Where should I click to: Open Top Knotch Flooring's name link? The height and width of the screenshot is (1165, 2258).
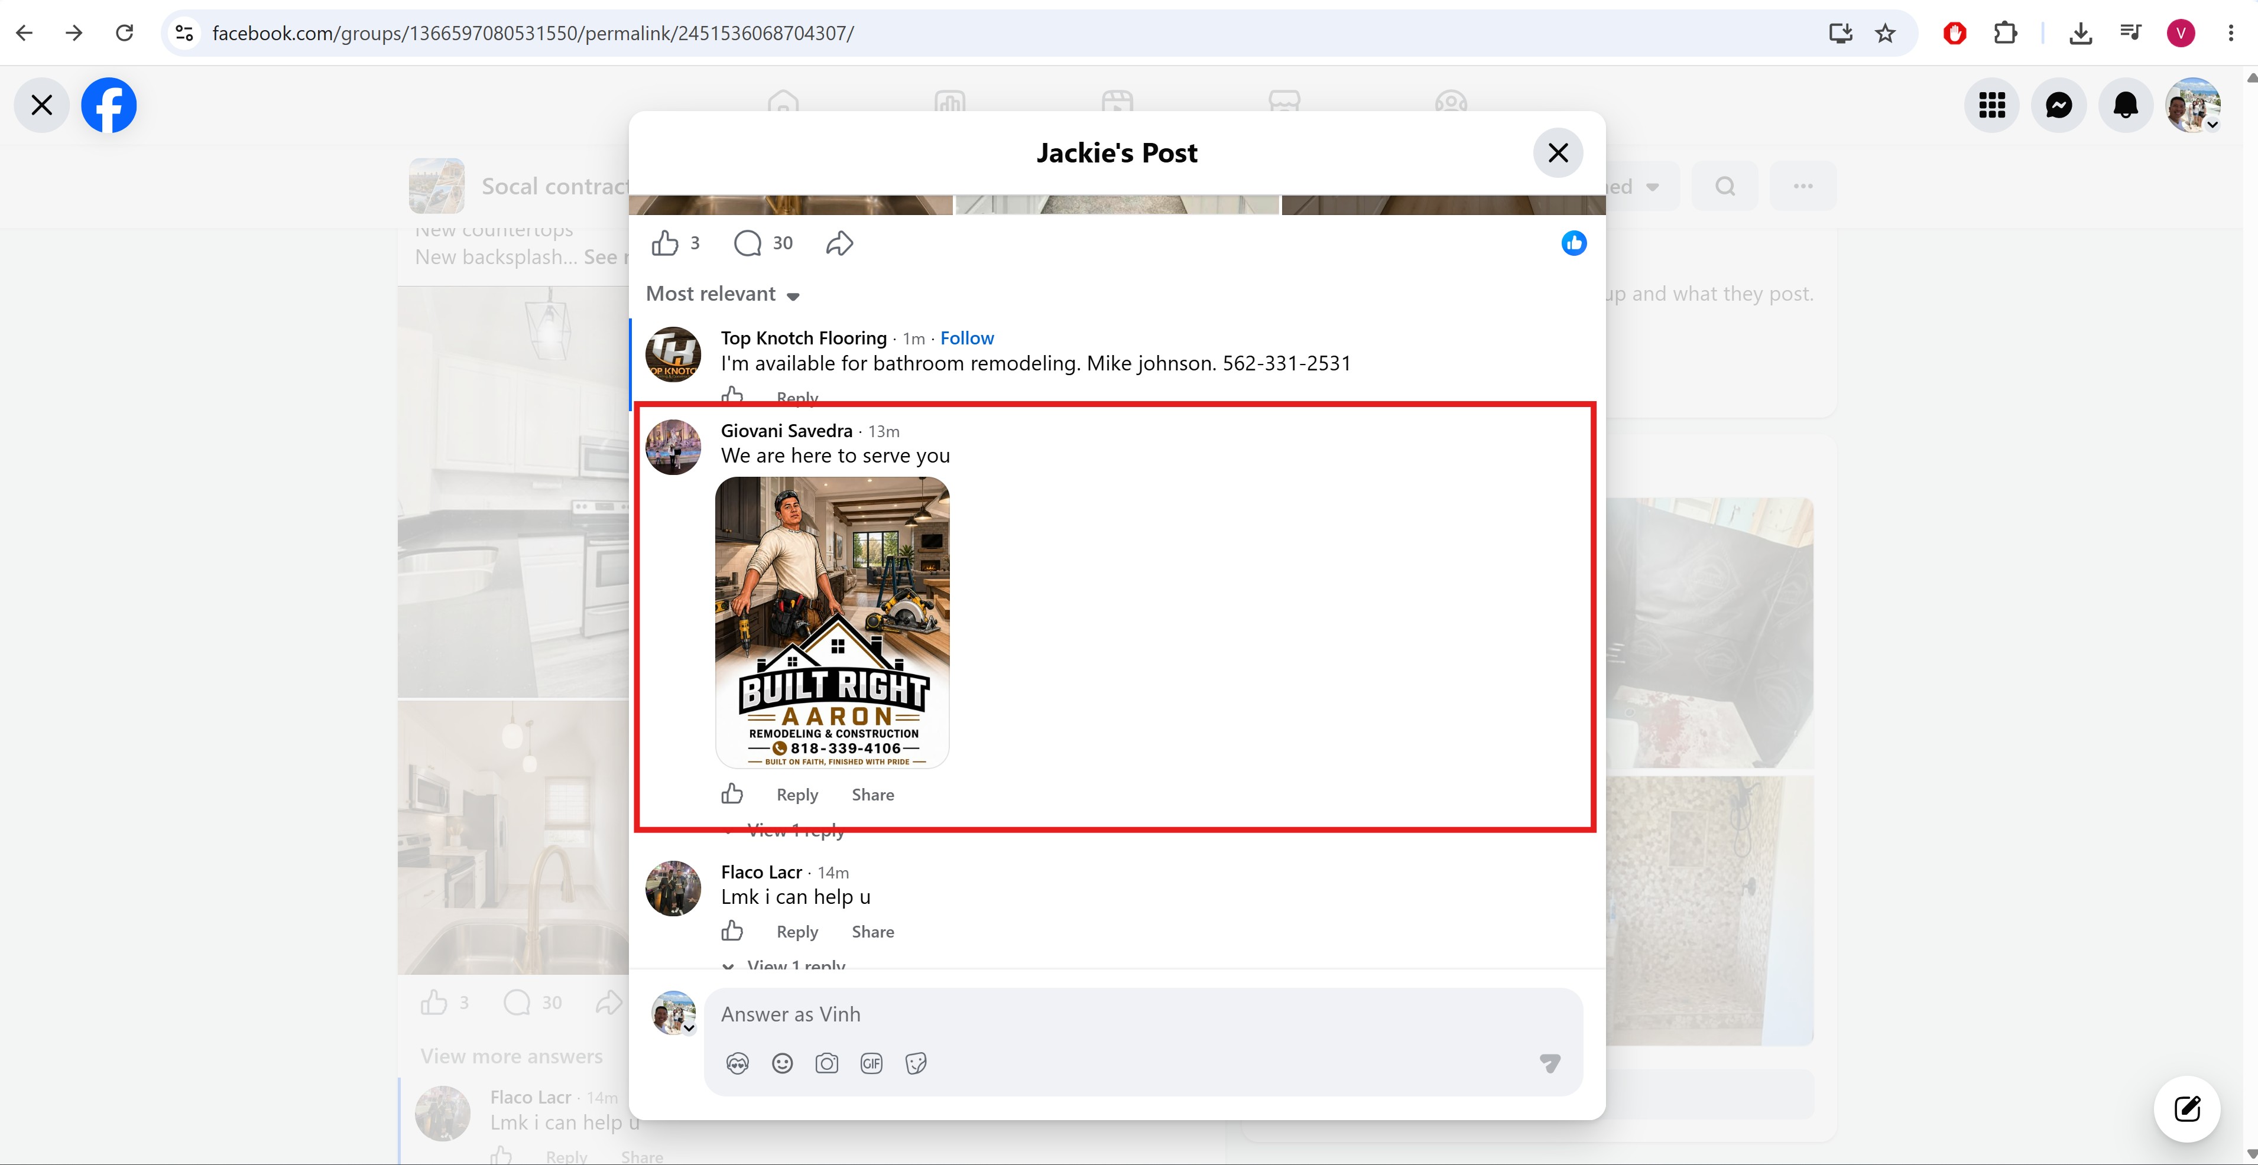[x=804, y=338]
